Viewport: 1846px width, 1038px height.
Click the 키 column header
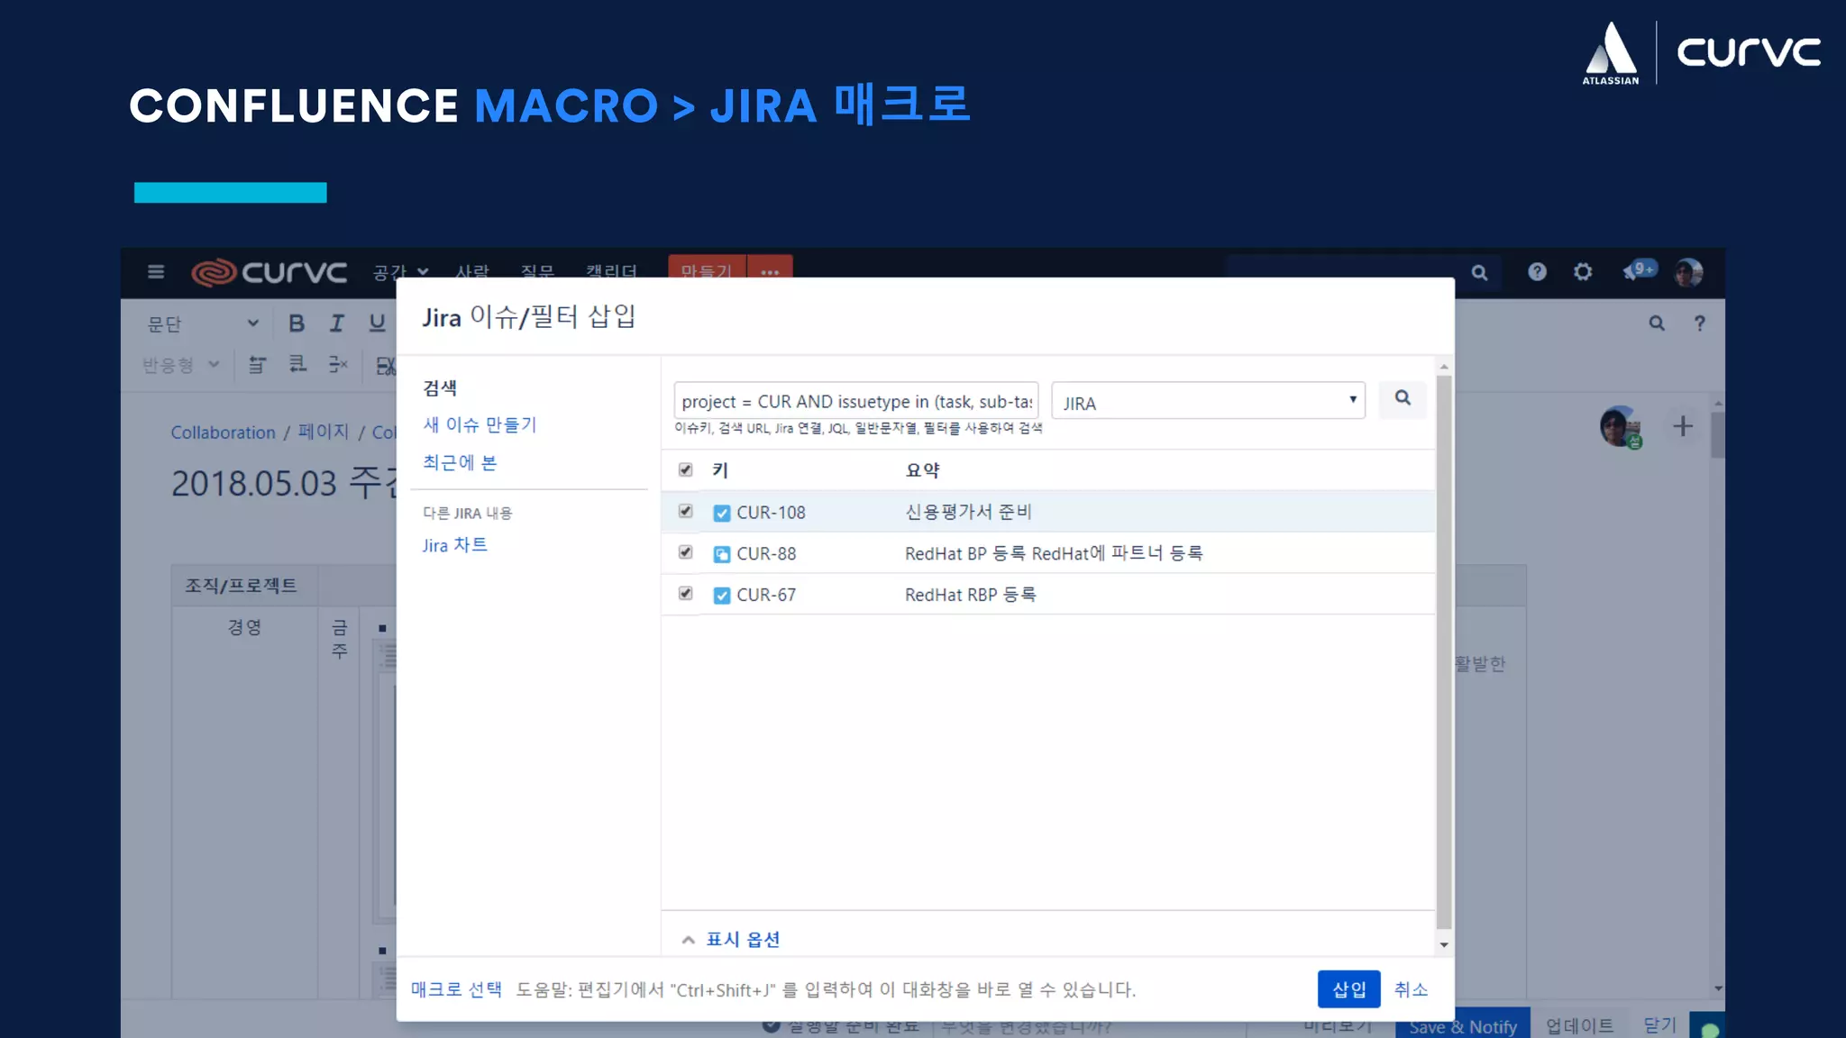720,470
